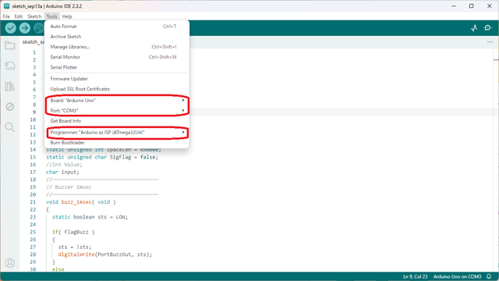Image resolution: width=499 pixels, height=281 pixels.
Task: Open the Search sidebar icon
Action: [10, 127]
